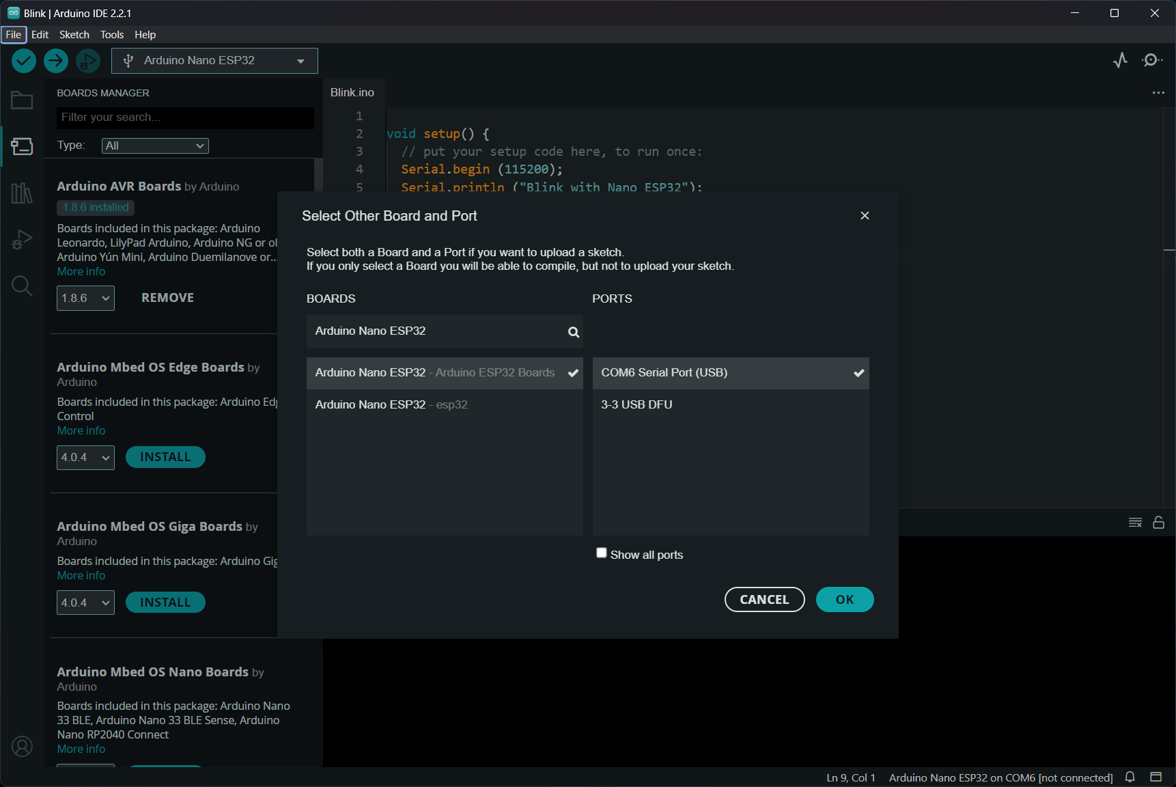Image resolution: width=1176 pixels, height=787 pixels.
Task: Start the debugger with the debug button
Action: click(88, 61)
